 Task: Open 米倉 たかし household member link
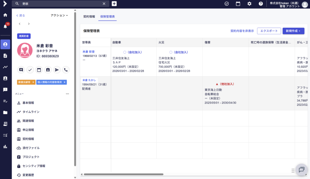[x=89, y=80]
